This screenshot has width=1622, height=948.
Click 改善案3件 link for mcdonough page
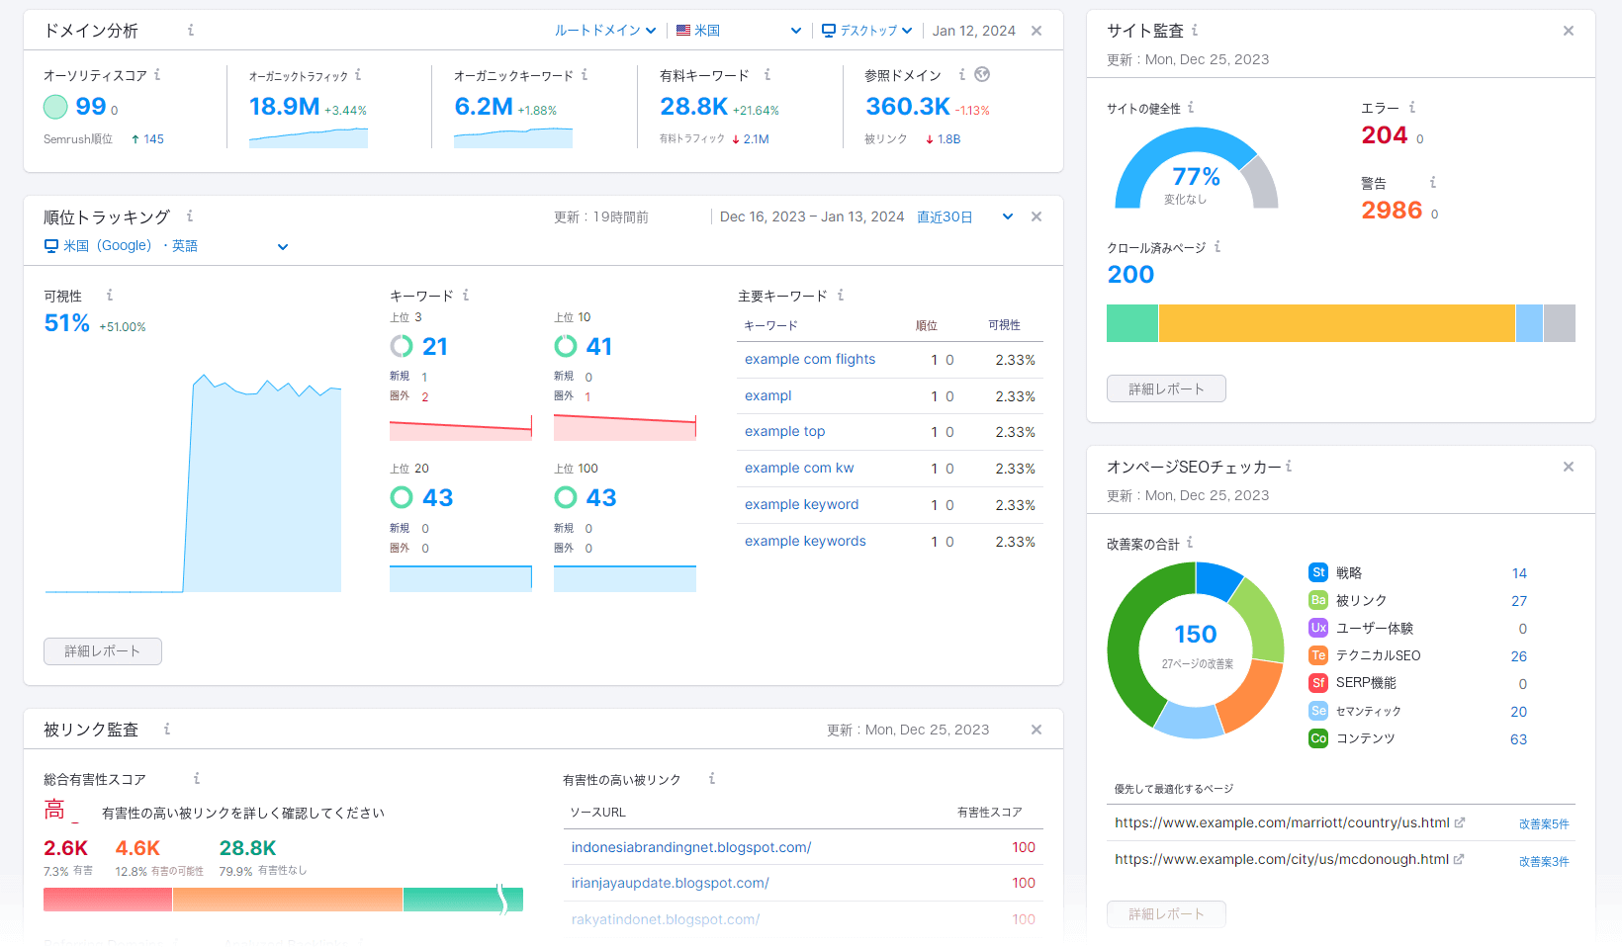tap(1544, 861)
